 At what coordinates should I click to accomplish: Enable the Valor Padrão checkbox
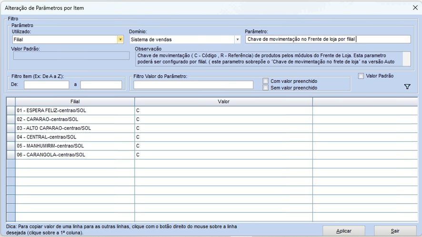pyautogui.click(x=361, y=76)
